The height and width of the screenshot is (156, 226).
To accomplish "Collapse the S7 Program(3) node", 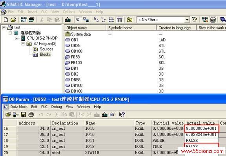I will (23, 44).
